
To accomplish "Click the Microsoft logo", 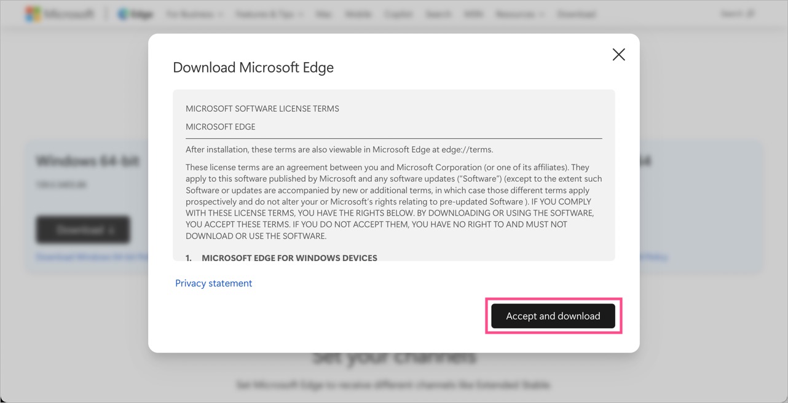I will [x=60, y=14].
